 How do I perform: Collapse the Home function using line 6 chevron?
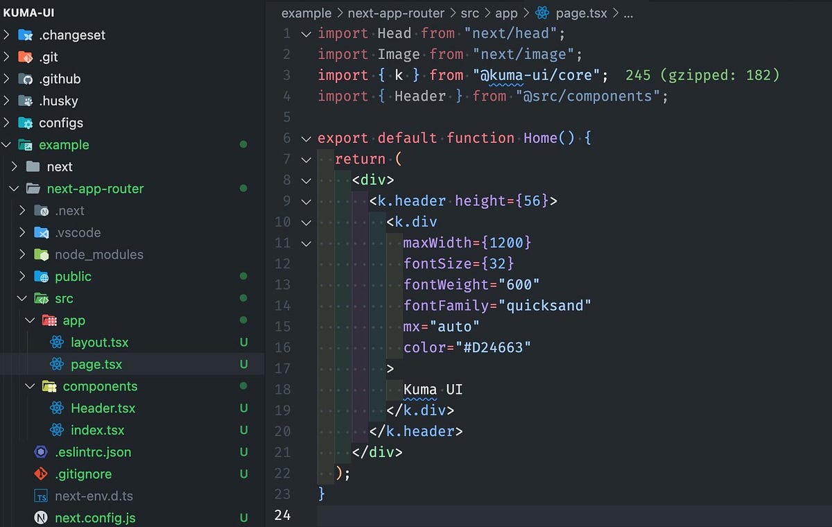click(306, 138)
